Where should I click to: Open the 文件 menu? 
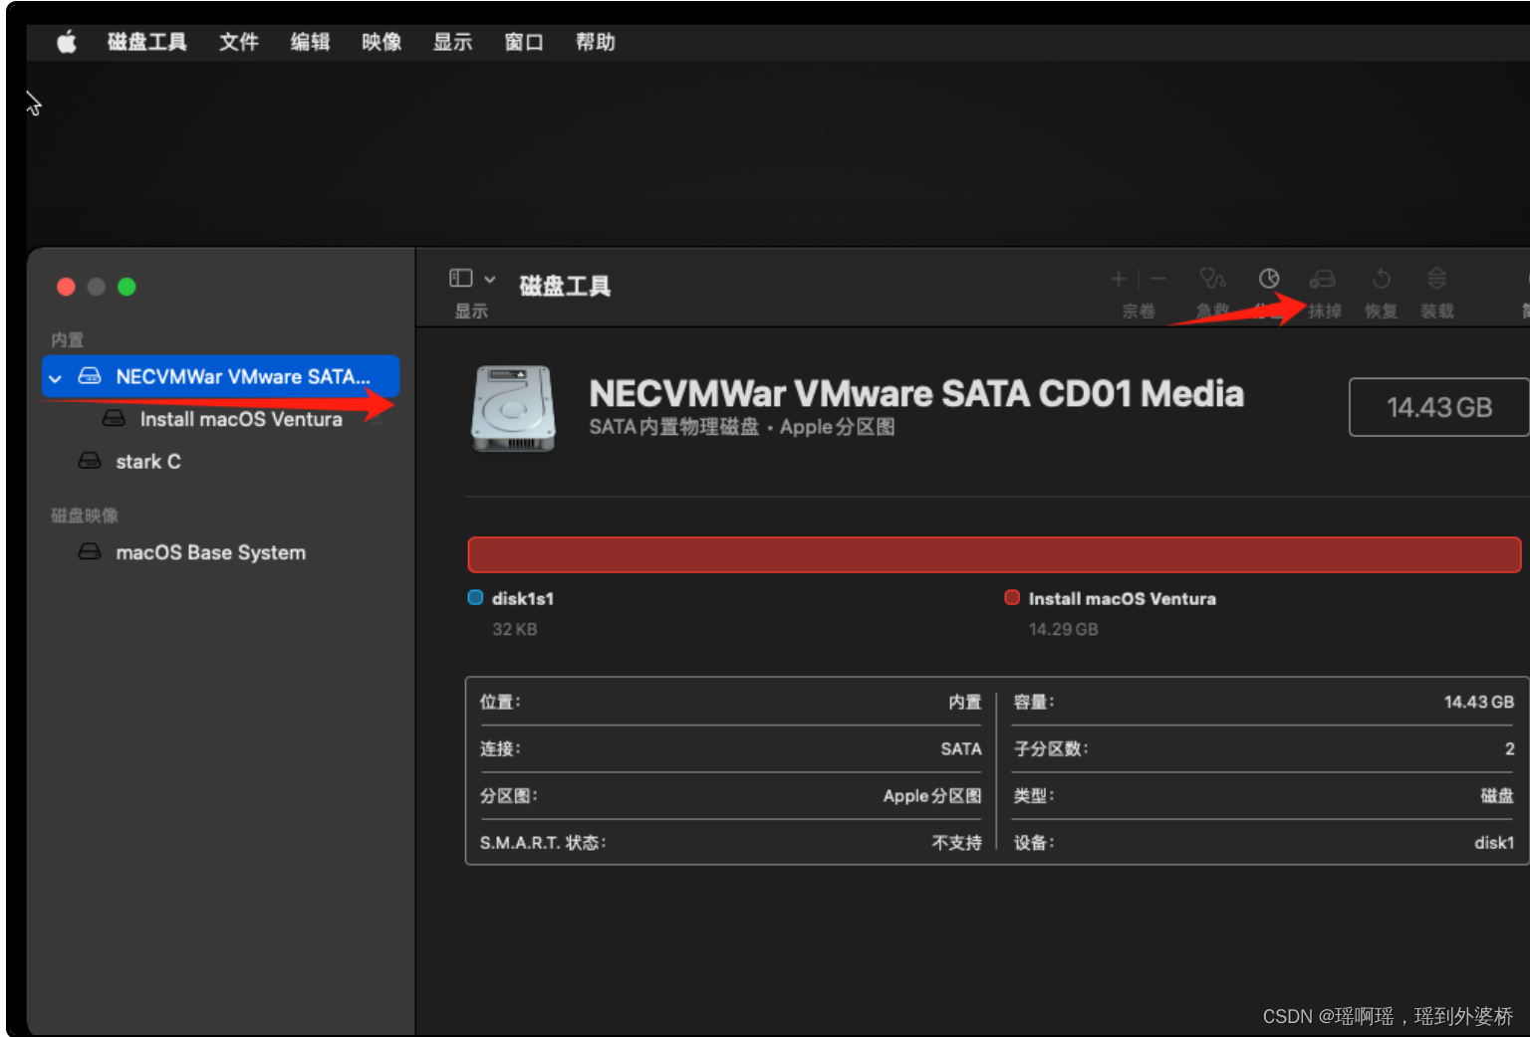tap(239, 42)
